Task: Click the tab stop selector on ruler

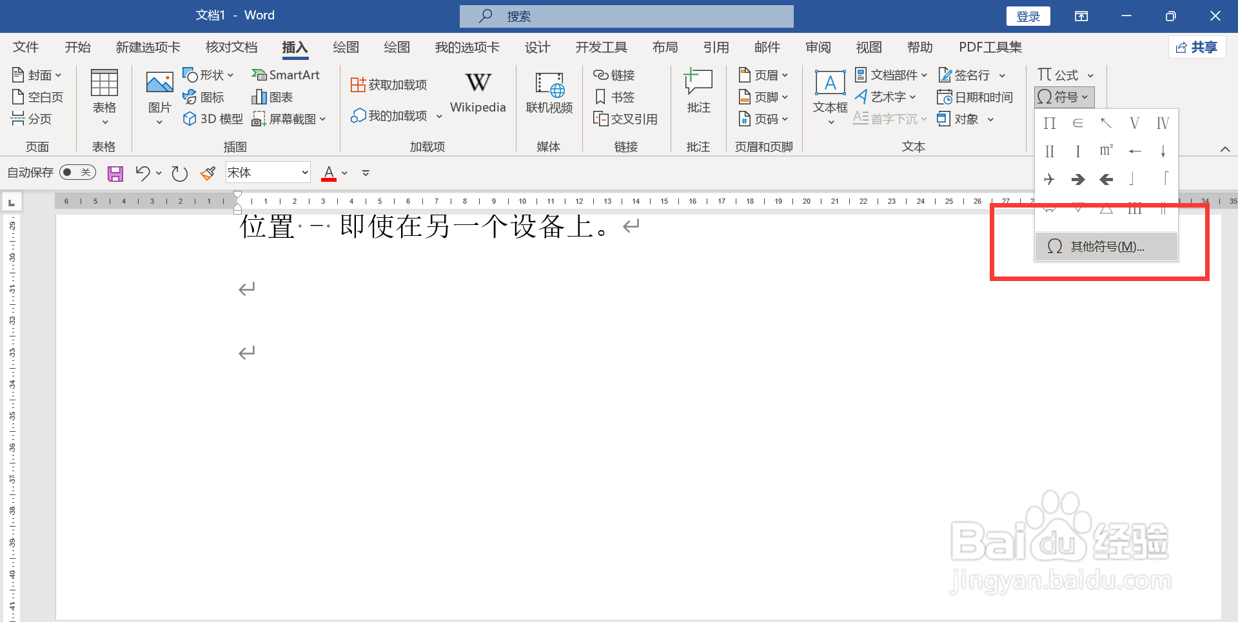Action: click(11, 202)
